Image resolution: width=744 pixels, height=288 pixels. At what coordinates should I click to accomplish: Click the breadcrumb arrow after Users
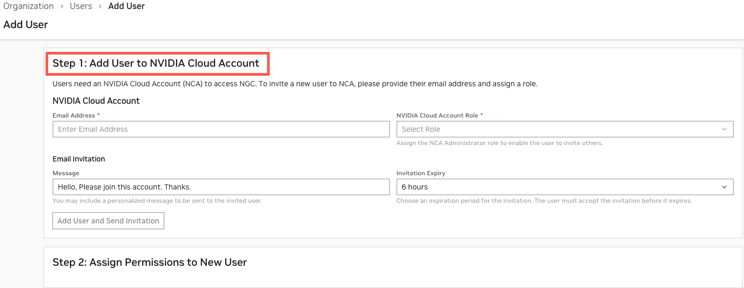100,6
